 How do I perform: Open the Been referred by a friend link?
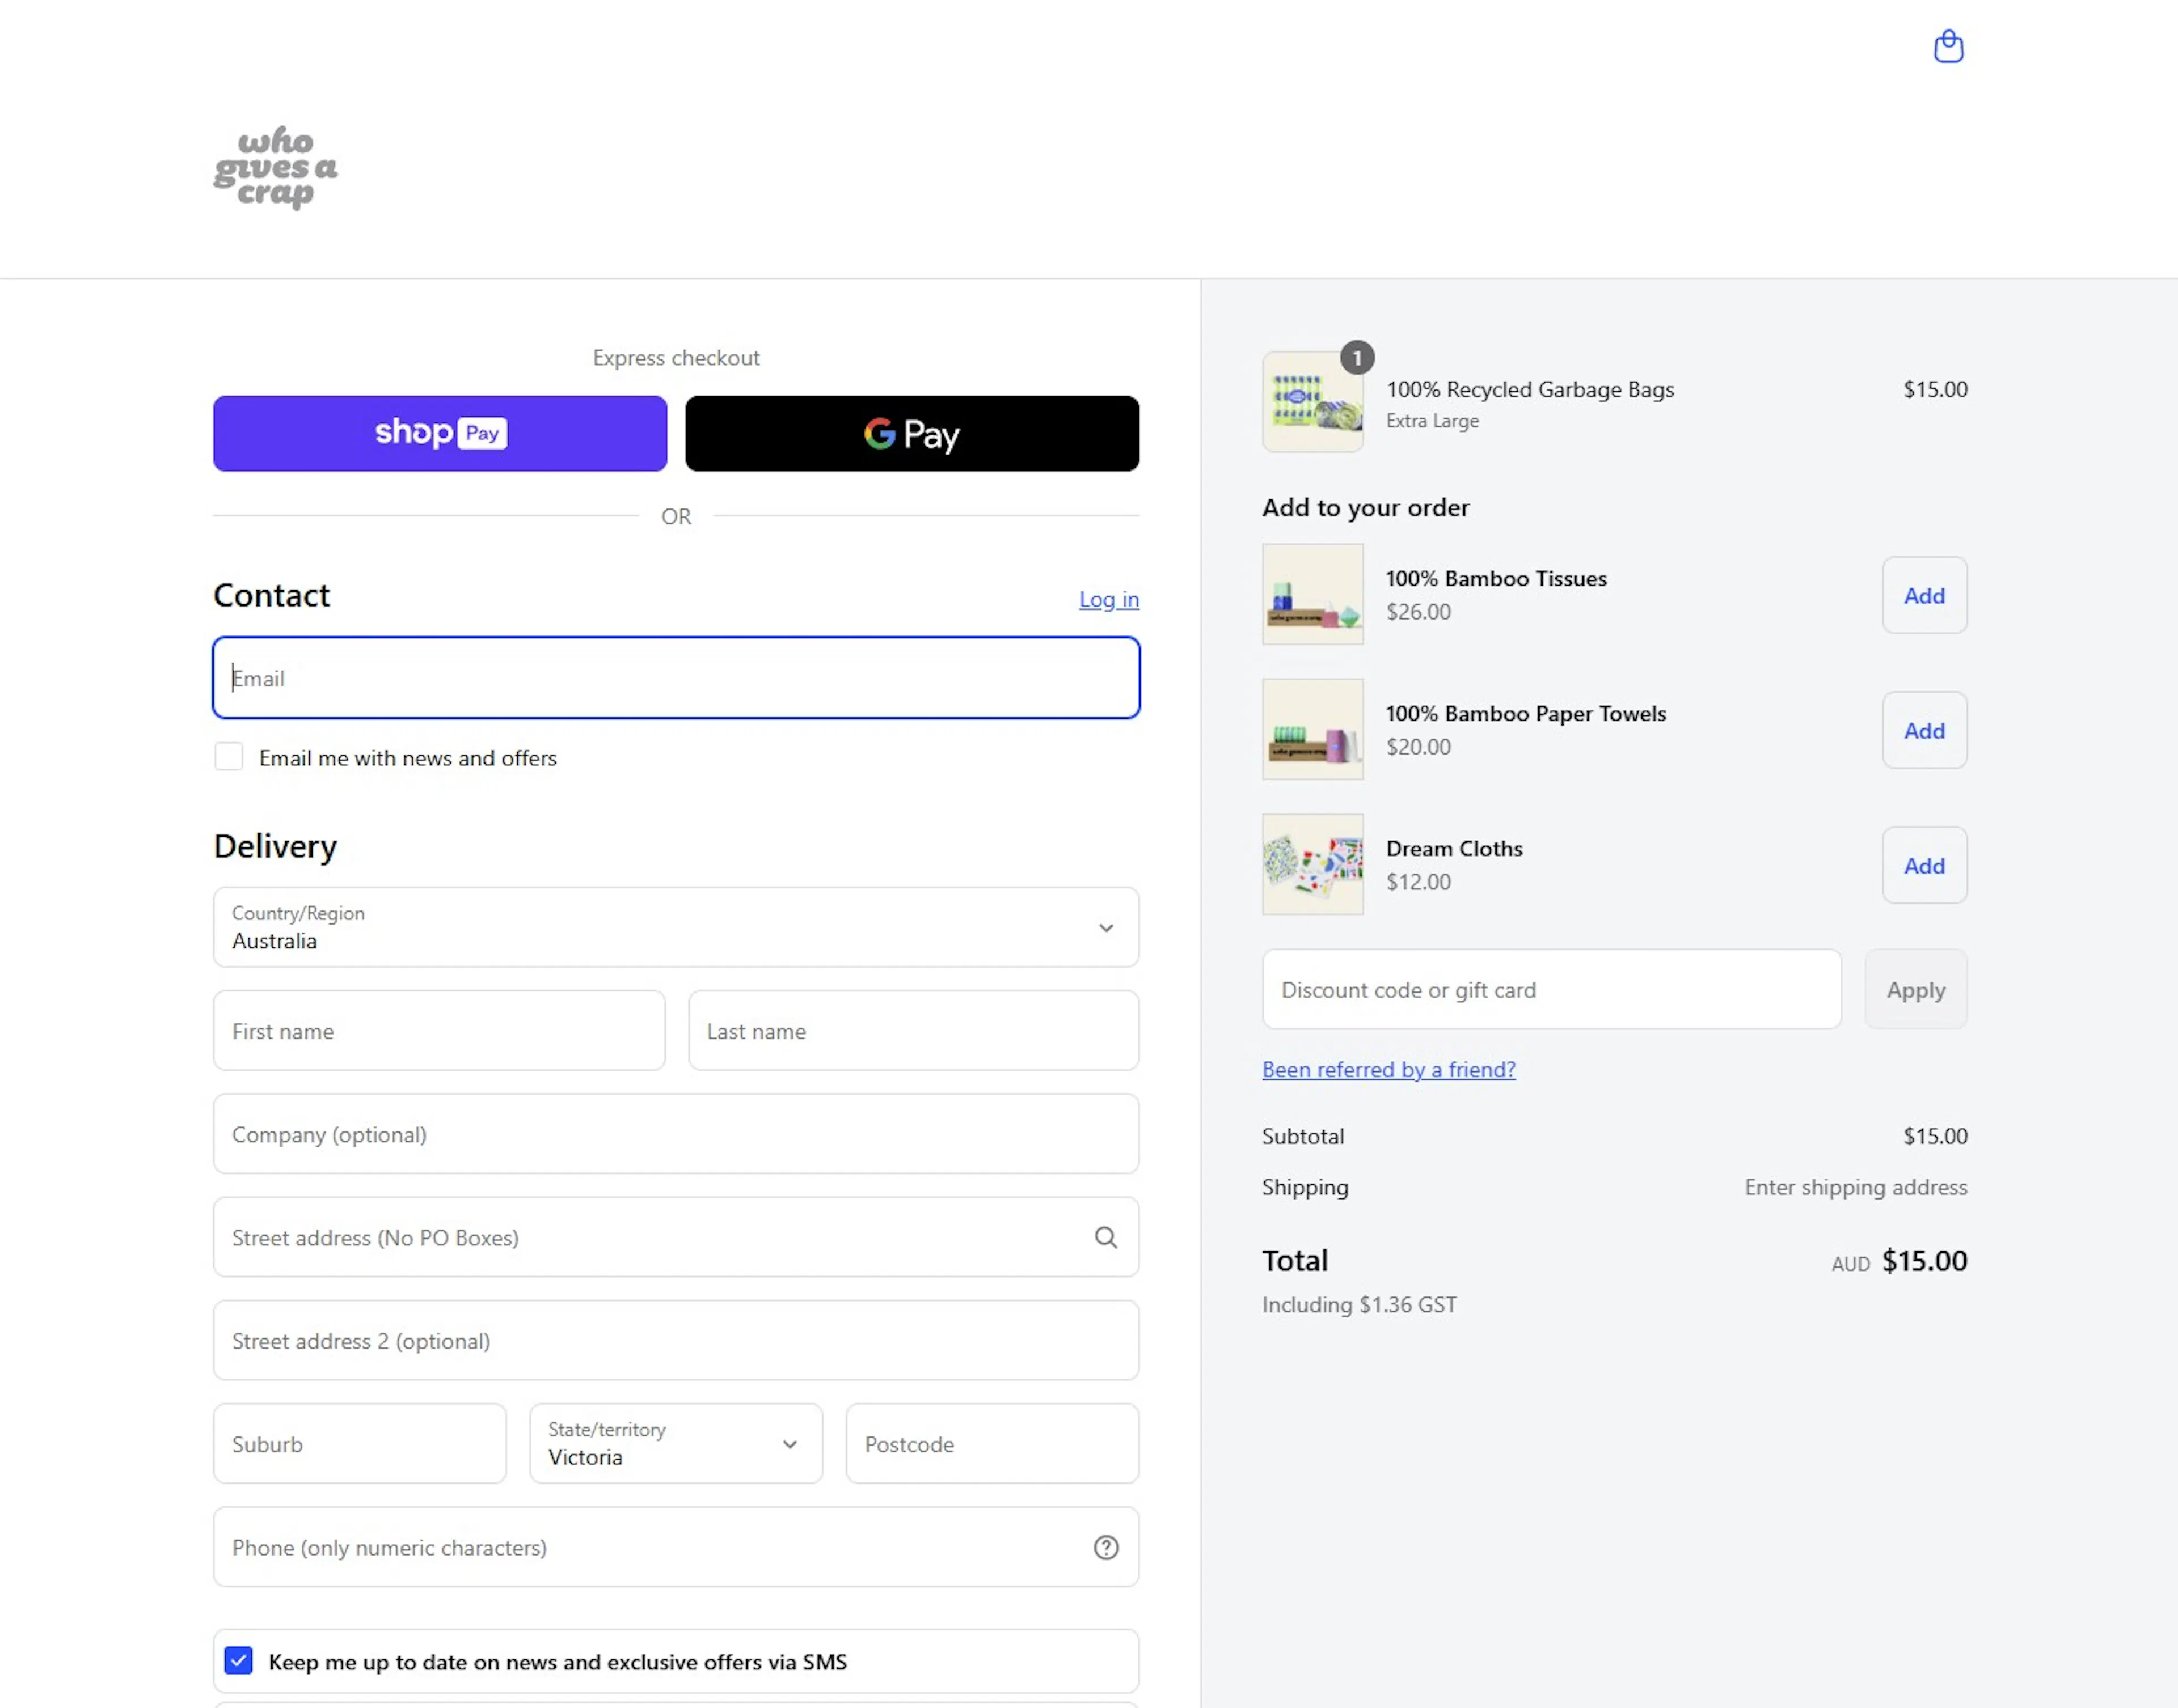coord(1388,1069)
